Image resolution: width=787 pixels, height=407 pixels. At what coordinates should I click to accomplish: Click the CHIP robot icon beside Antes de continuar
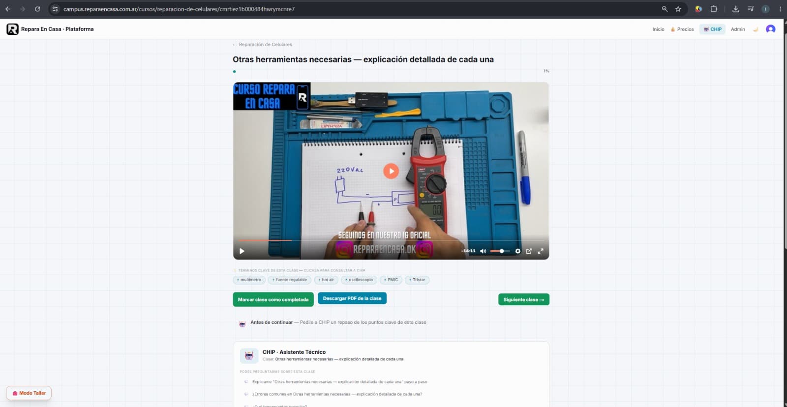[x=242, y=324]
